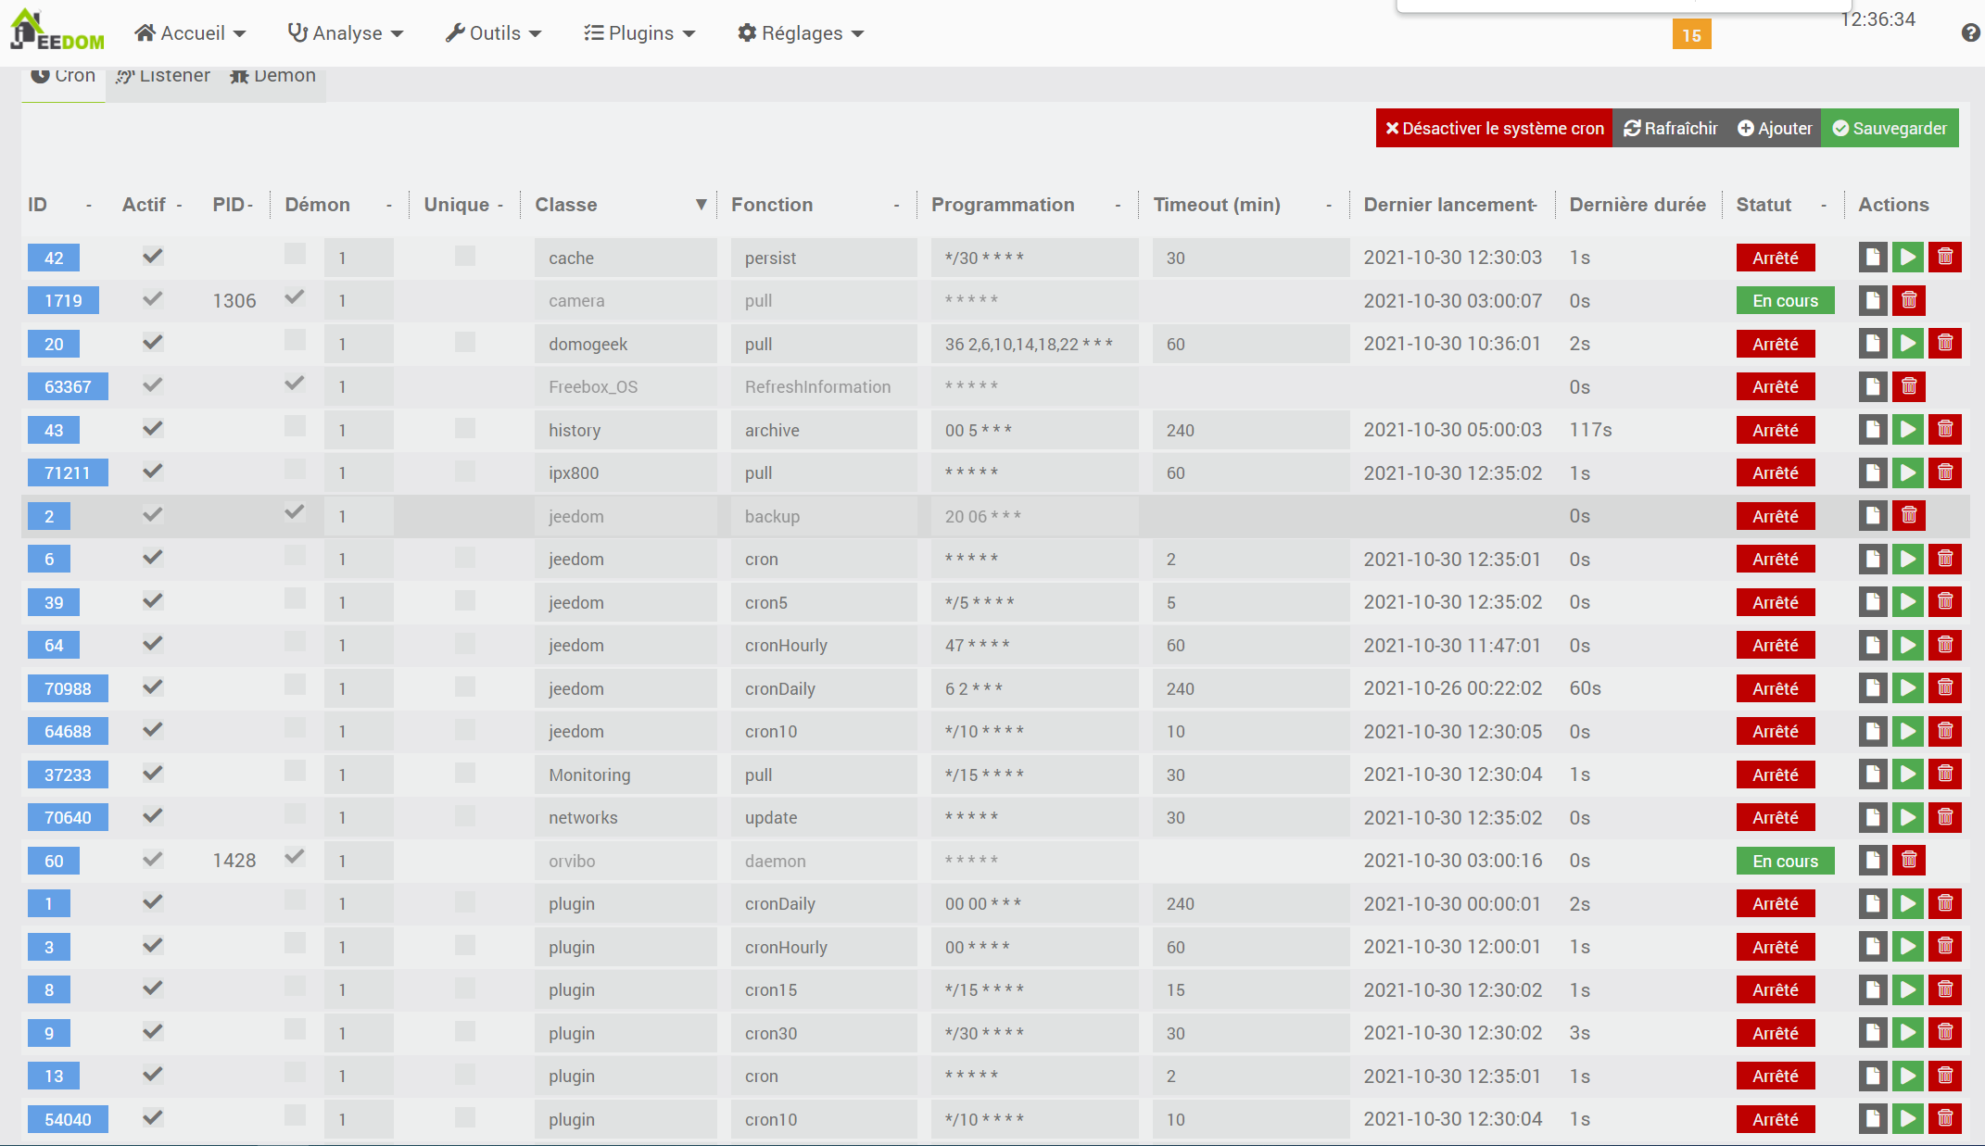Open the help question mark icon
Image resolution: width=1985 pixels, height=1146 pixels.
coord(1970,33)
